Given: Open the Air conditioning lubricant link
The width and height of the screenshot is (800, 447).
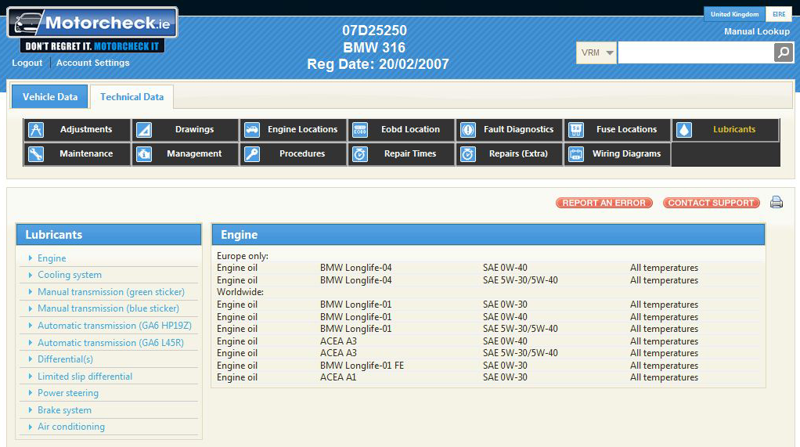Looking at the screenshot, I should (x=71, y=427).
